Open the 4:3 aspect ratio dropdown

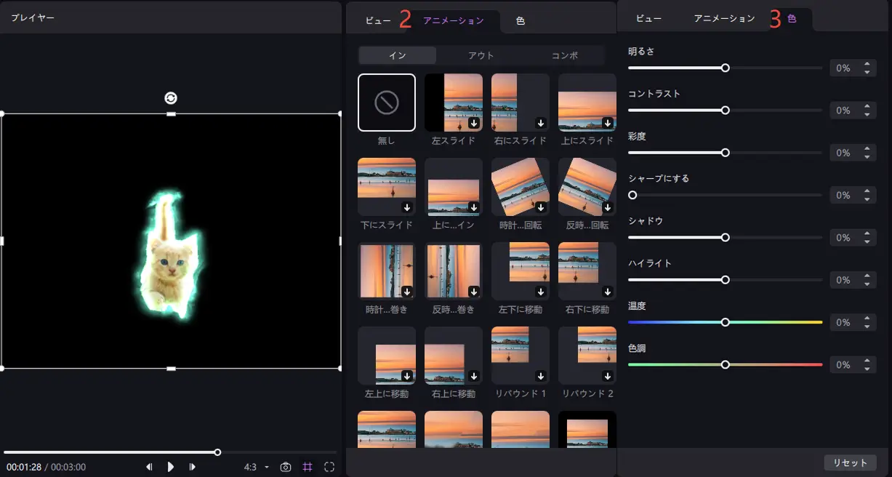(256, 467)
